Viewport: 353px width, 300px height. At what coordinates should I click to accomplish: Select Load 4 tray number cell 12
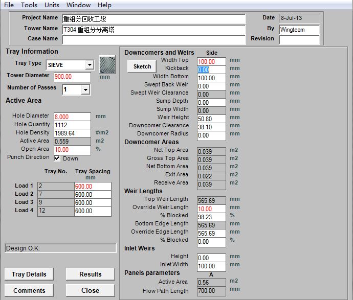(56, 211)
